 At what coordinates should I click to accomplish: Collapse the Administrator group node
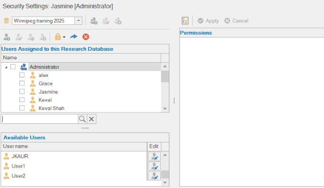(x=6, y=67)
